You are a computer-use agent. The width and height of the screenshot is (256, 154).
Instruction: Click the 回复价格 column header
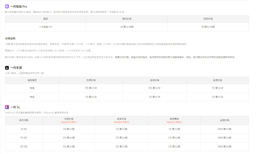[x=208, y=19]
